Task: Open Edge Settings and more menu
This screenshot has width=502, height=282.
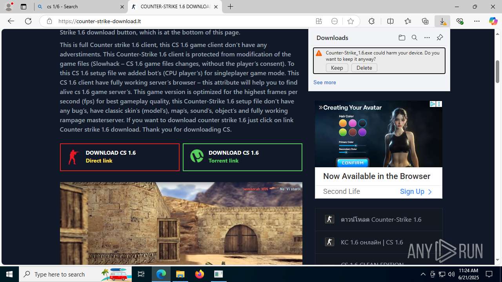Action: pyautogui.click(x=477, y=21)
